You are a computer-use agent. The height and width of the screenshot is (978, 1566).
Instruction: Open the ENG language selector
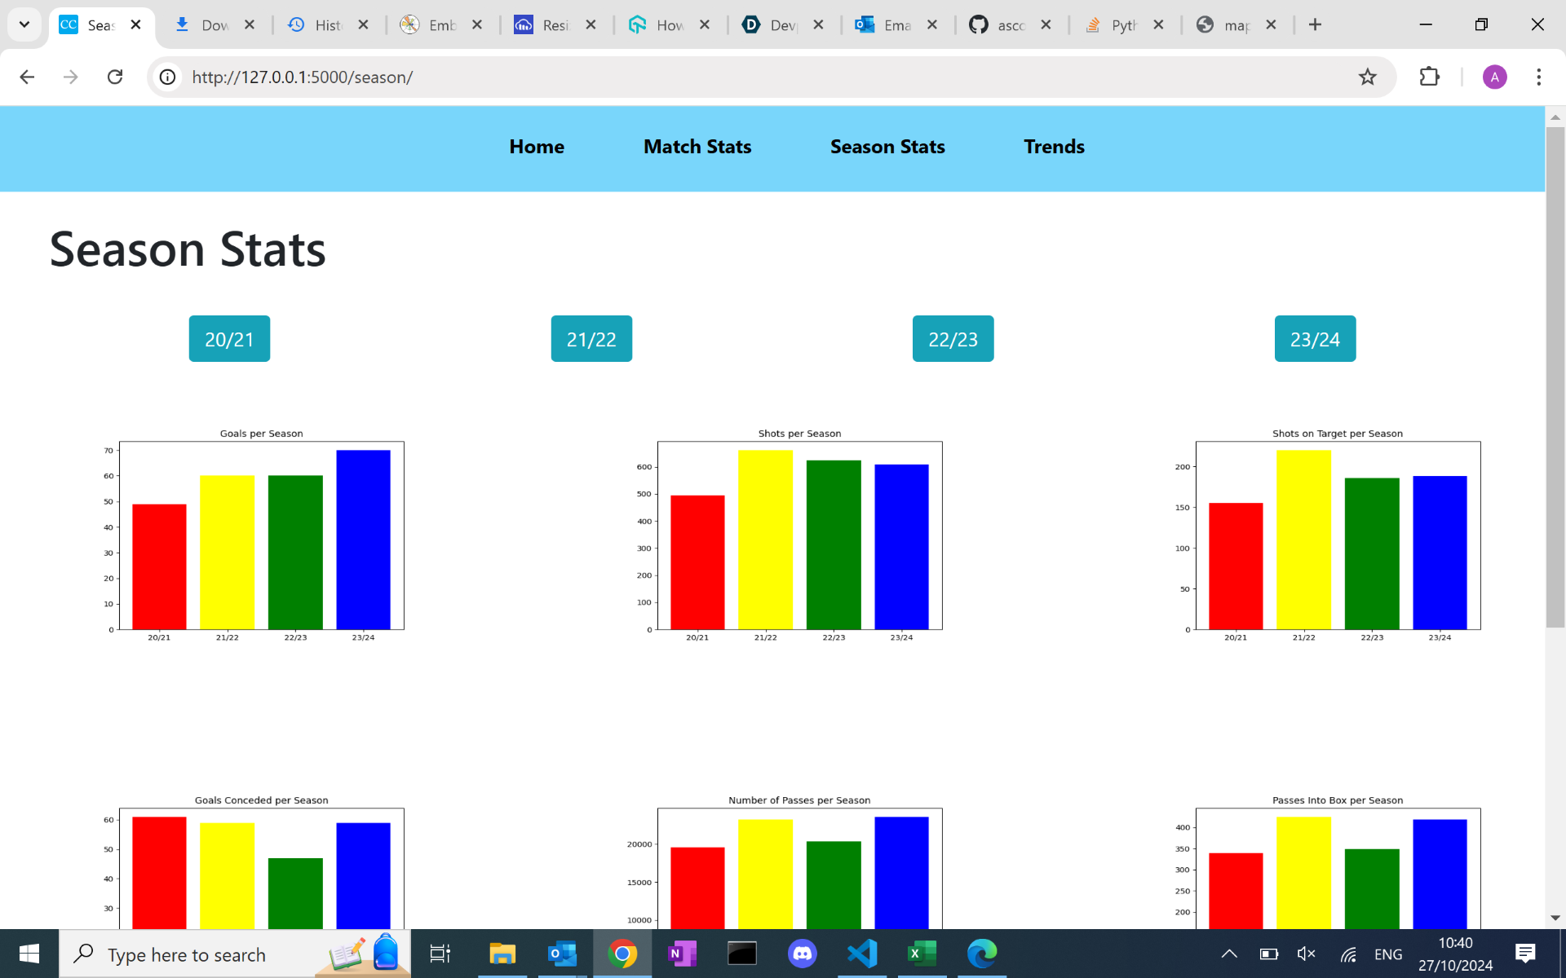[x=1387, y=954]
